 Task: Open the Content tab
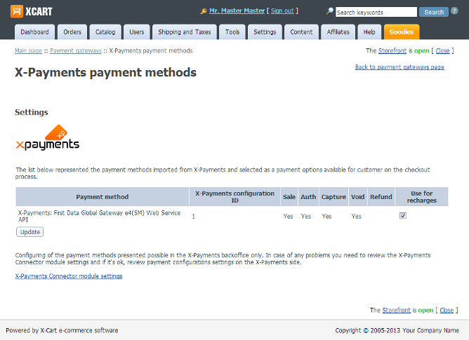pyautogui.click(x=301, y=32)
